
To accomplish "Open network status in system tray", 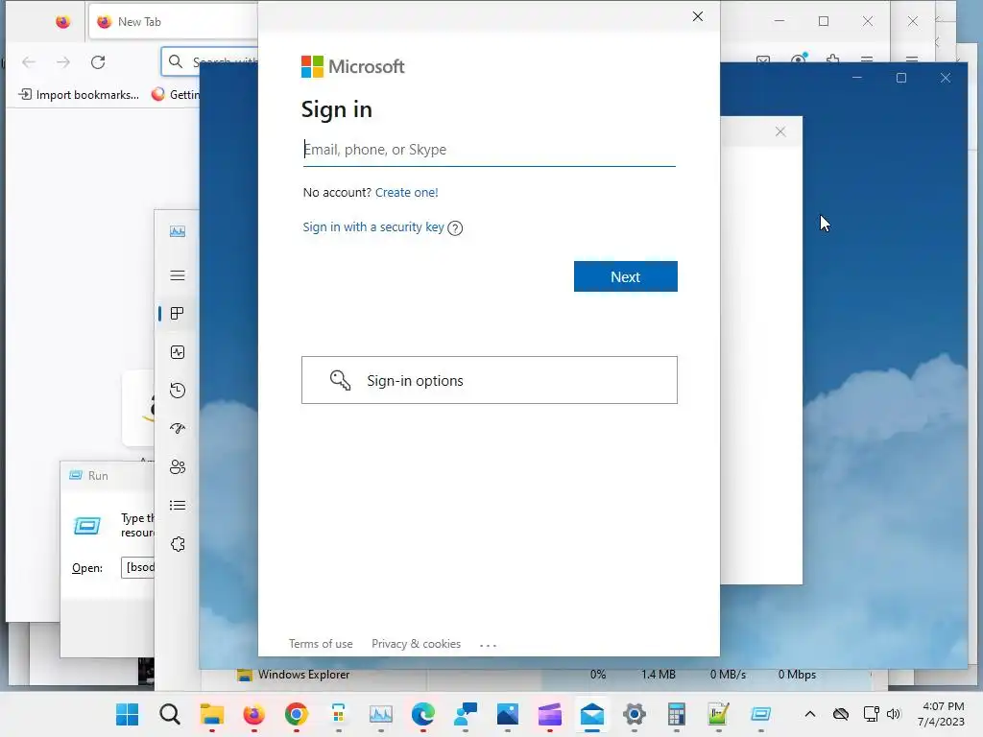I will click(x=871, y=714).
